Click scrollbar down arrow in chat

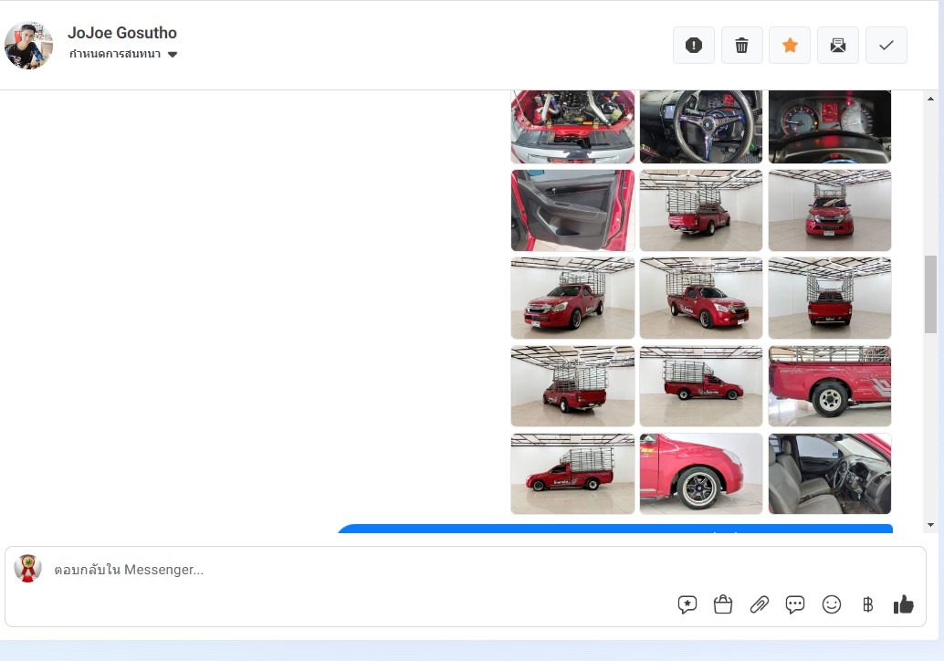pos(931,525)
